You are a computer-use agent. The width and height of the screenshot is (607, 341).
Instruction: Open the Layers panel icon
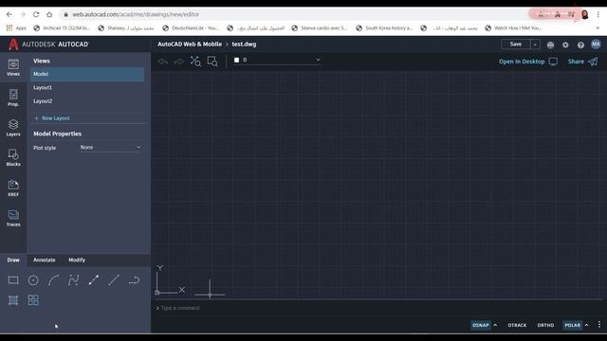(13, 128)
